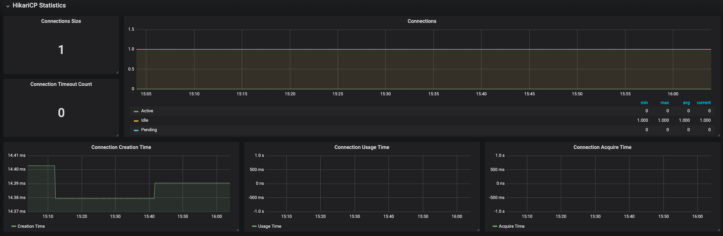
Task: Toggle the Active series in legend
Action: point(147,111)
